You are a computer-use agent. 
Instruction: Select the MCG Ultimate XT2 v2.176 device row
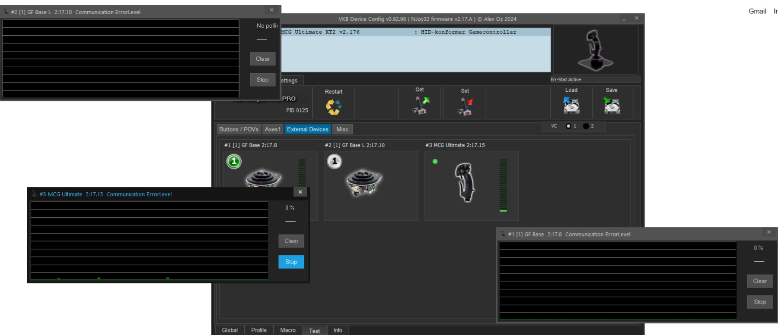[416, 32]
